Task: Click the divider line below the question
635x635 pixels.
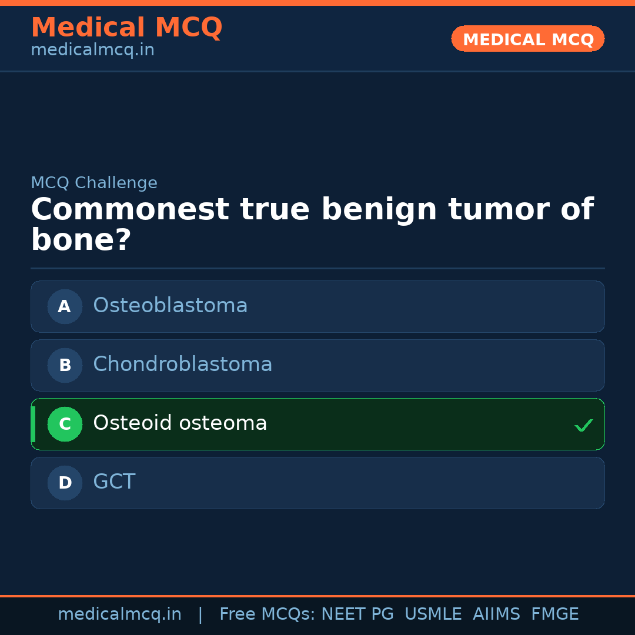Action: point(317,268)
